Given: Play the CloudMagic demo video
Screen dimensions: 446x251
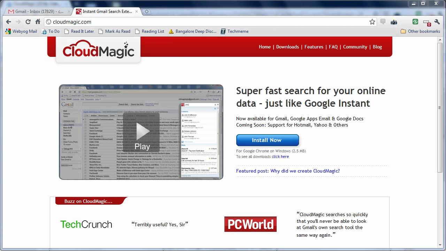Looking at the screenshot, I should (142, 132).
